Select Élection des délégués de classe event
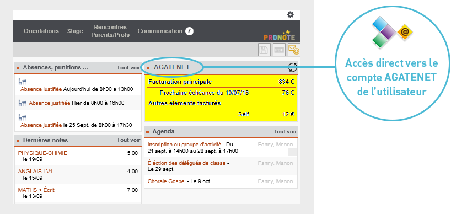This screenshot has height=214, width=451. [x=186, y=163]
